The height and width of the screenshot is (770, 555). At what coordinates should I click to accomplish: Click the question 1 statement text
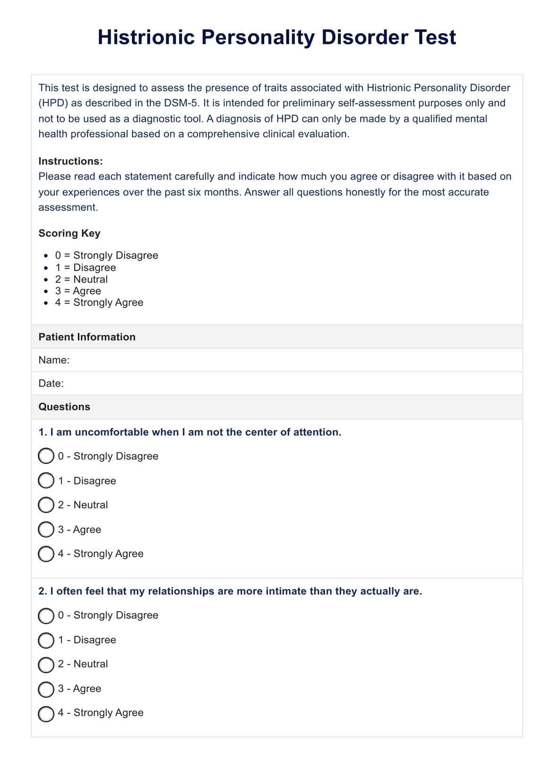[x=190, y=432]
